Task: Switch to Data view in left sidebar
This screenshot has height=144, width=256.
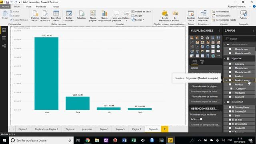Action: click(4, 38)
